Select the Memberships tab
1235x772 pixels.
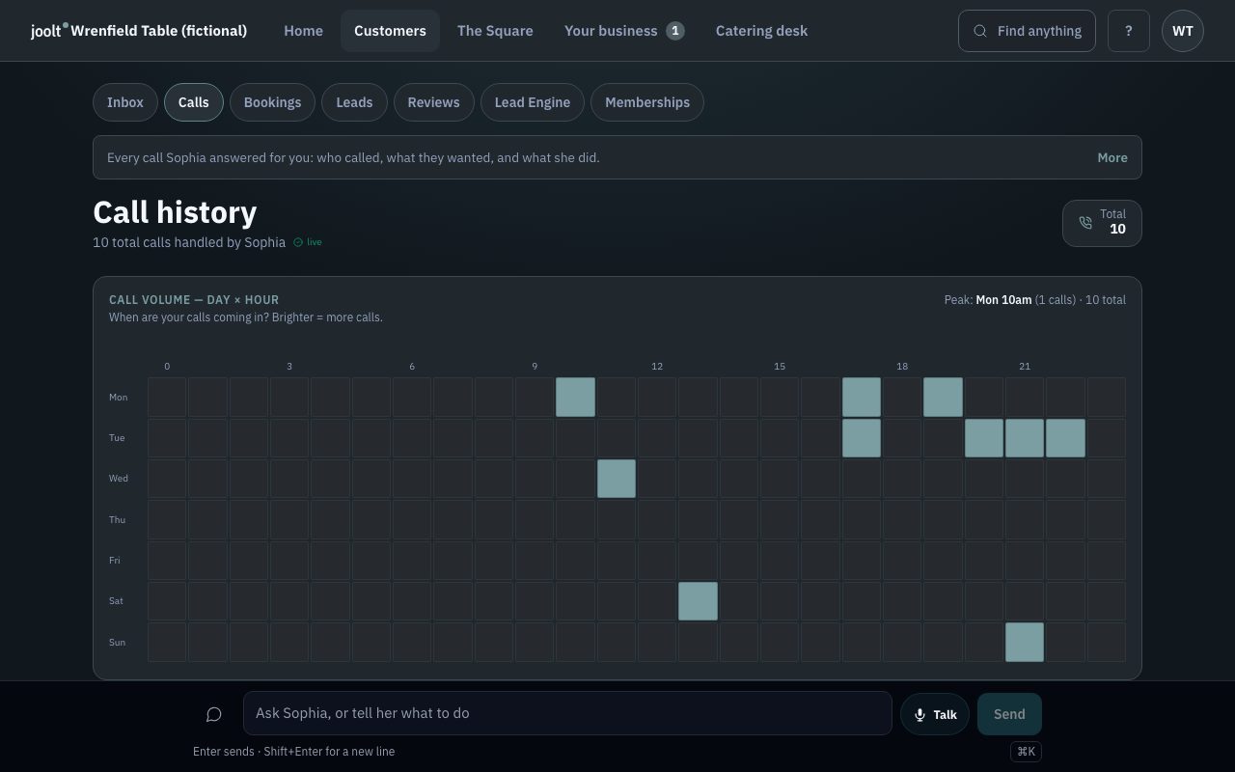click(647, 102)
